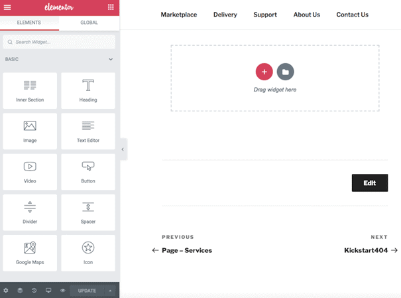Select the Google Maps widget
This screenshot has height=298, width=401.
coord(30,253)
